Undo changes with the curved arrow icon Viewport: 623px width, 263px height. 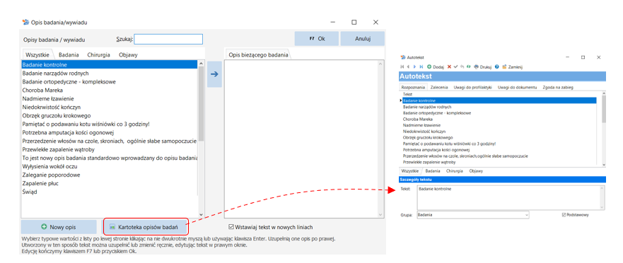[x=462, y=66]
